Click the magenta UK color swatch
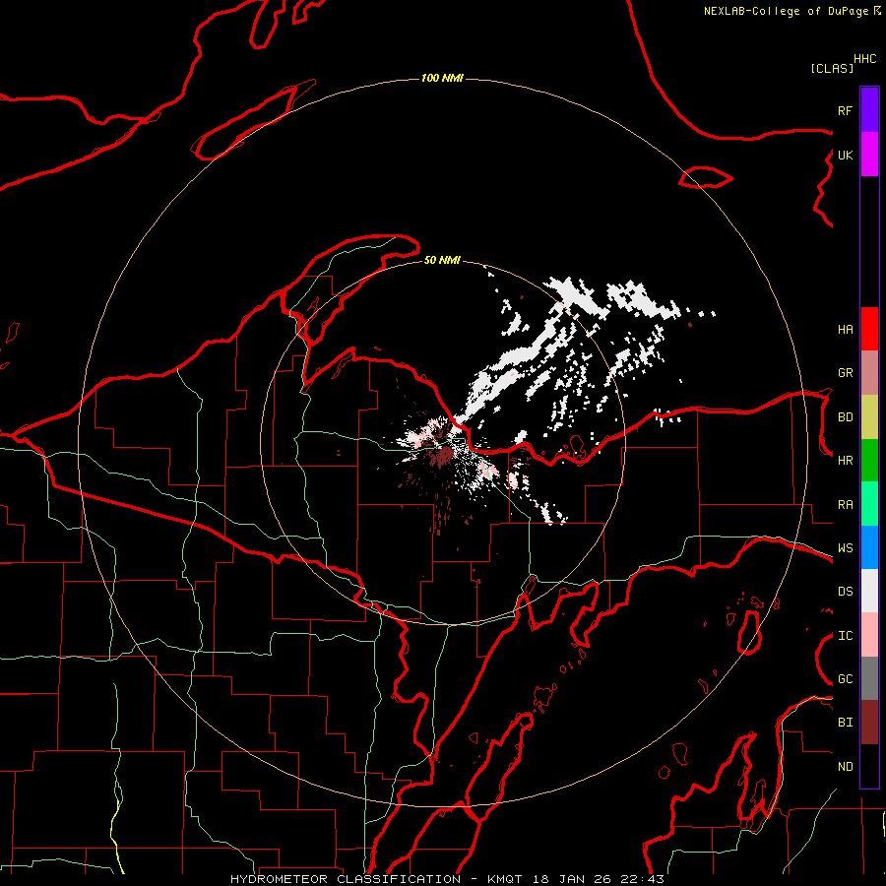Image resolution: width=886 pixels, height=886 pixels. tap(869, 154)
